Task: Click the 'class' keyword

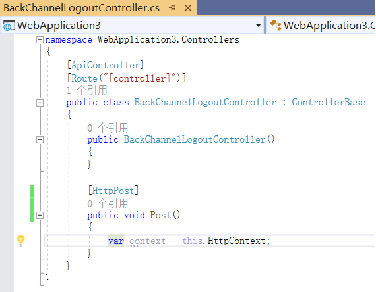Action: tap(116, 102)
